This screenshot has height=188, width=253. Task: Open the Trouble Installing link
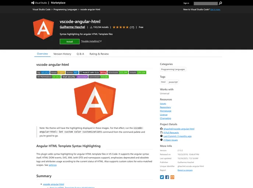pos(91,41)
